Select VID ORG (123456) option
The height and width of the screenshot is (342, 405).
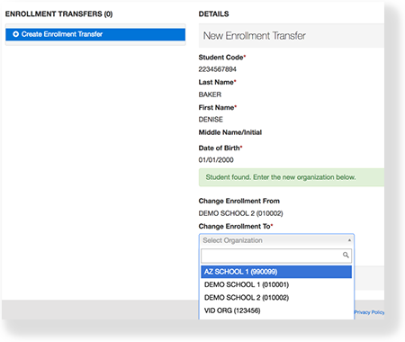[x=276, y=310]
